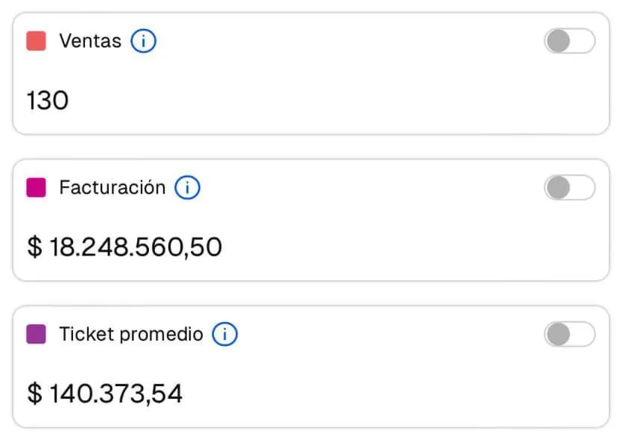Click the $ 140.373,54 average ticket amount
The height and width of the screenshot is (445, 623).
(104, 394)
